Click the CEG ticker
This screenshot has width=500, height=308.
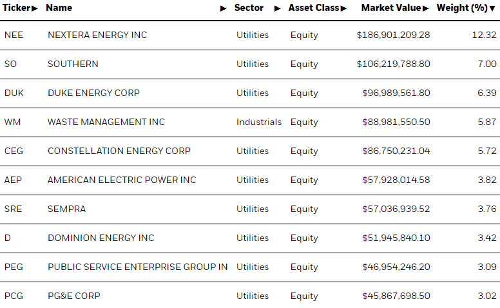coord(14,151)
